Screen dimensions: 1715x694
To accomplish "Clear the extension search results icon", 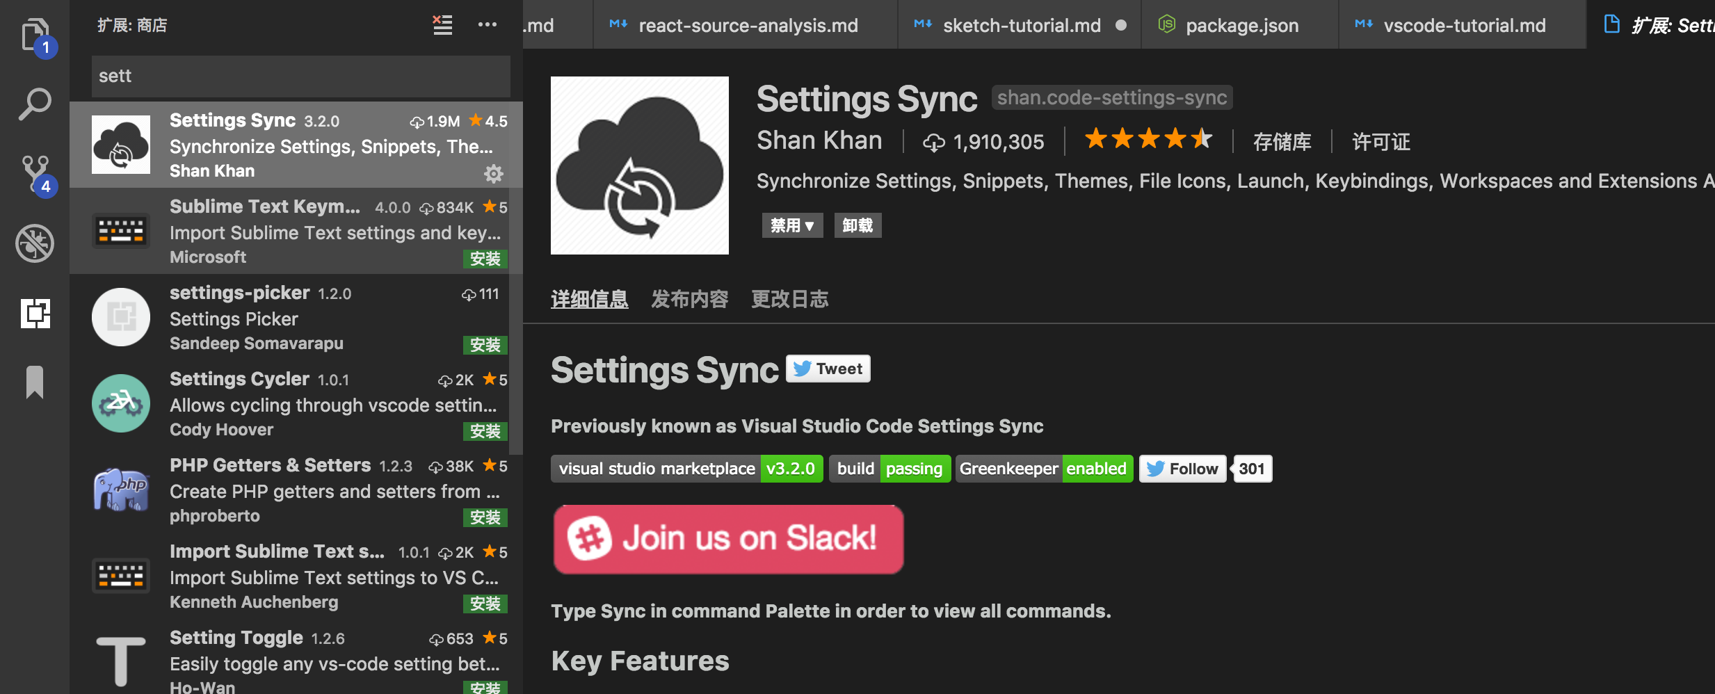I will pos(442,25).
